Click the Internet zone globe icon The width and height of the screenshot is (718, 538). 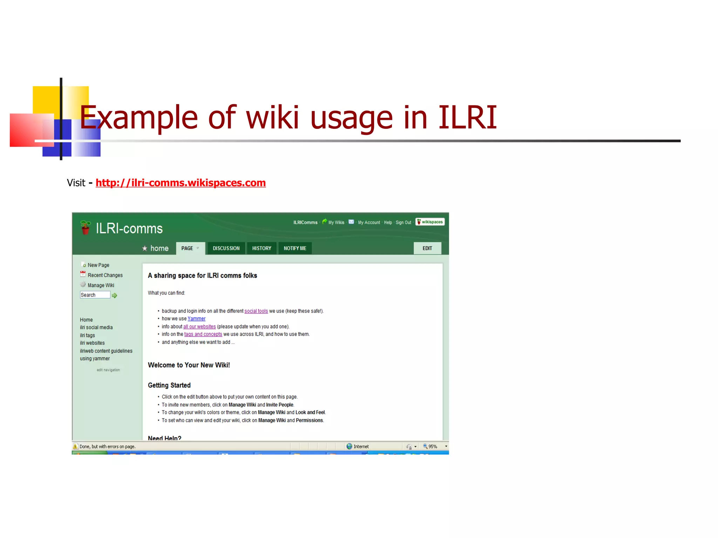[349, 447]
